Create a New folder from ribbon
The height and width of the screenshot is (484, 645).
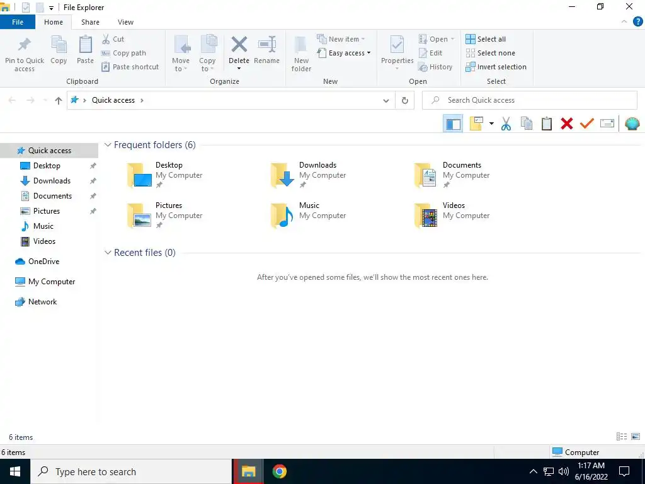click(x=301, y=54)
